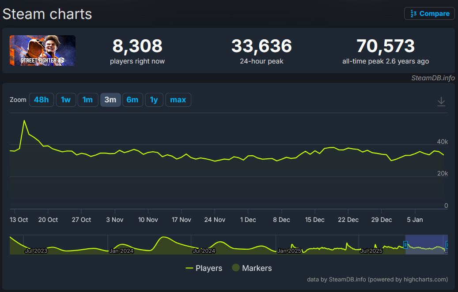The width and height of the screenshot is (458, 292).
Task: Click the 40k y-axis label
Action: (x=442, y=142)
